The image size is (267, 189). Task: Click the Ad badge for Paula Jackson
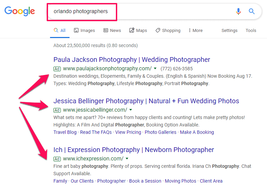(x=57, y=69)
